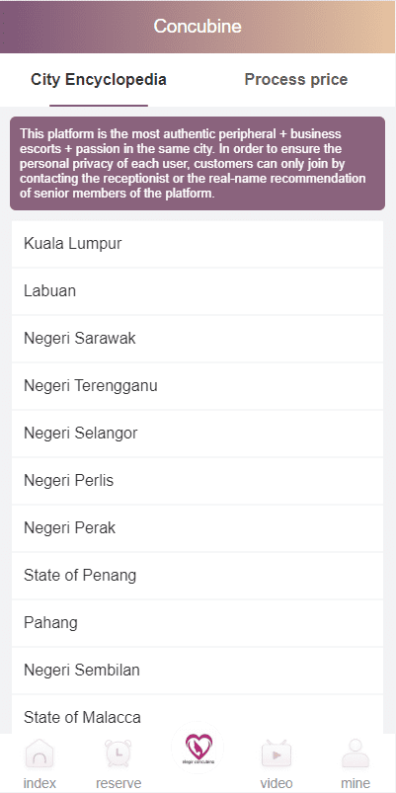Click the platform notice banner text
Screen dimensions: 396x793
[x=193, y=164]
